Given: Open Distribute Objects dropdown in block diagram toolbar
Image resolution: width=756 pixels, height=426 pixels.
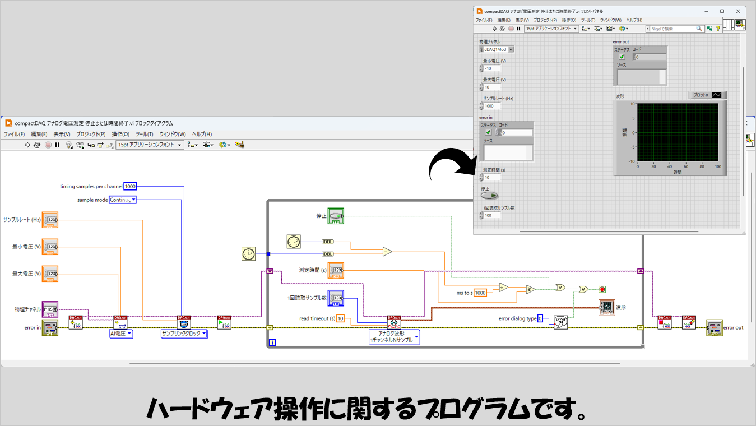Looking at the screenshot, I should pyautogui.click(x=208, y=145).
